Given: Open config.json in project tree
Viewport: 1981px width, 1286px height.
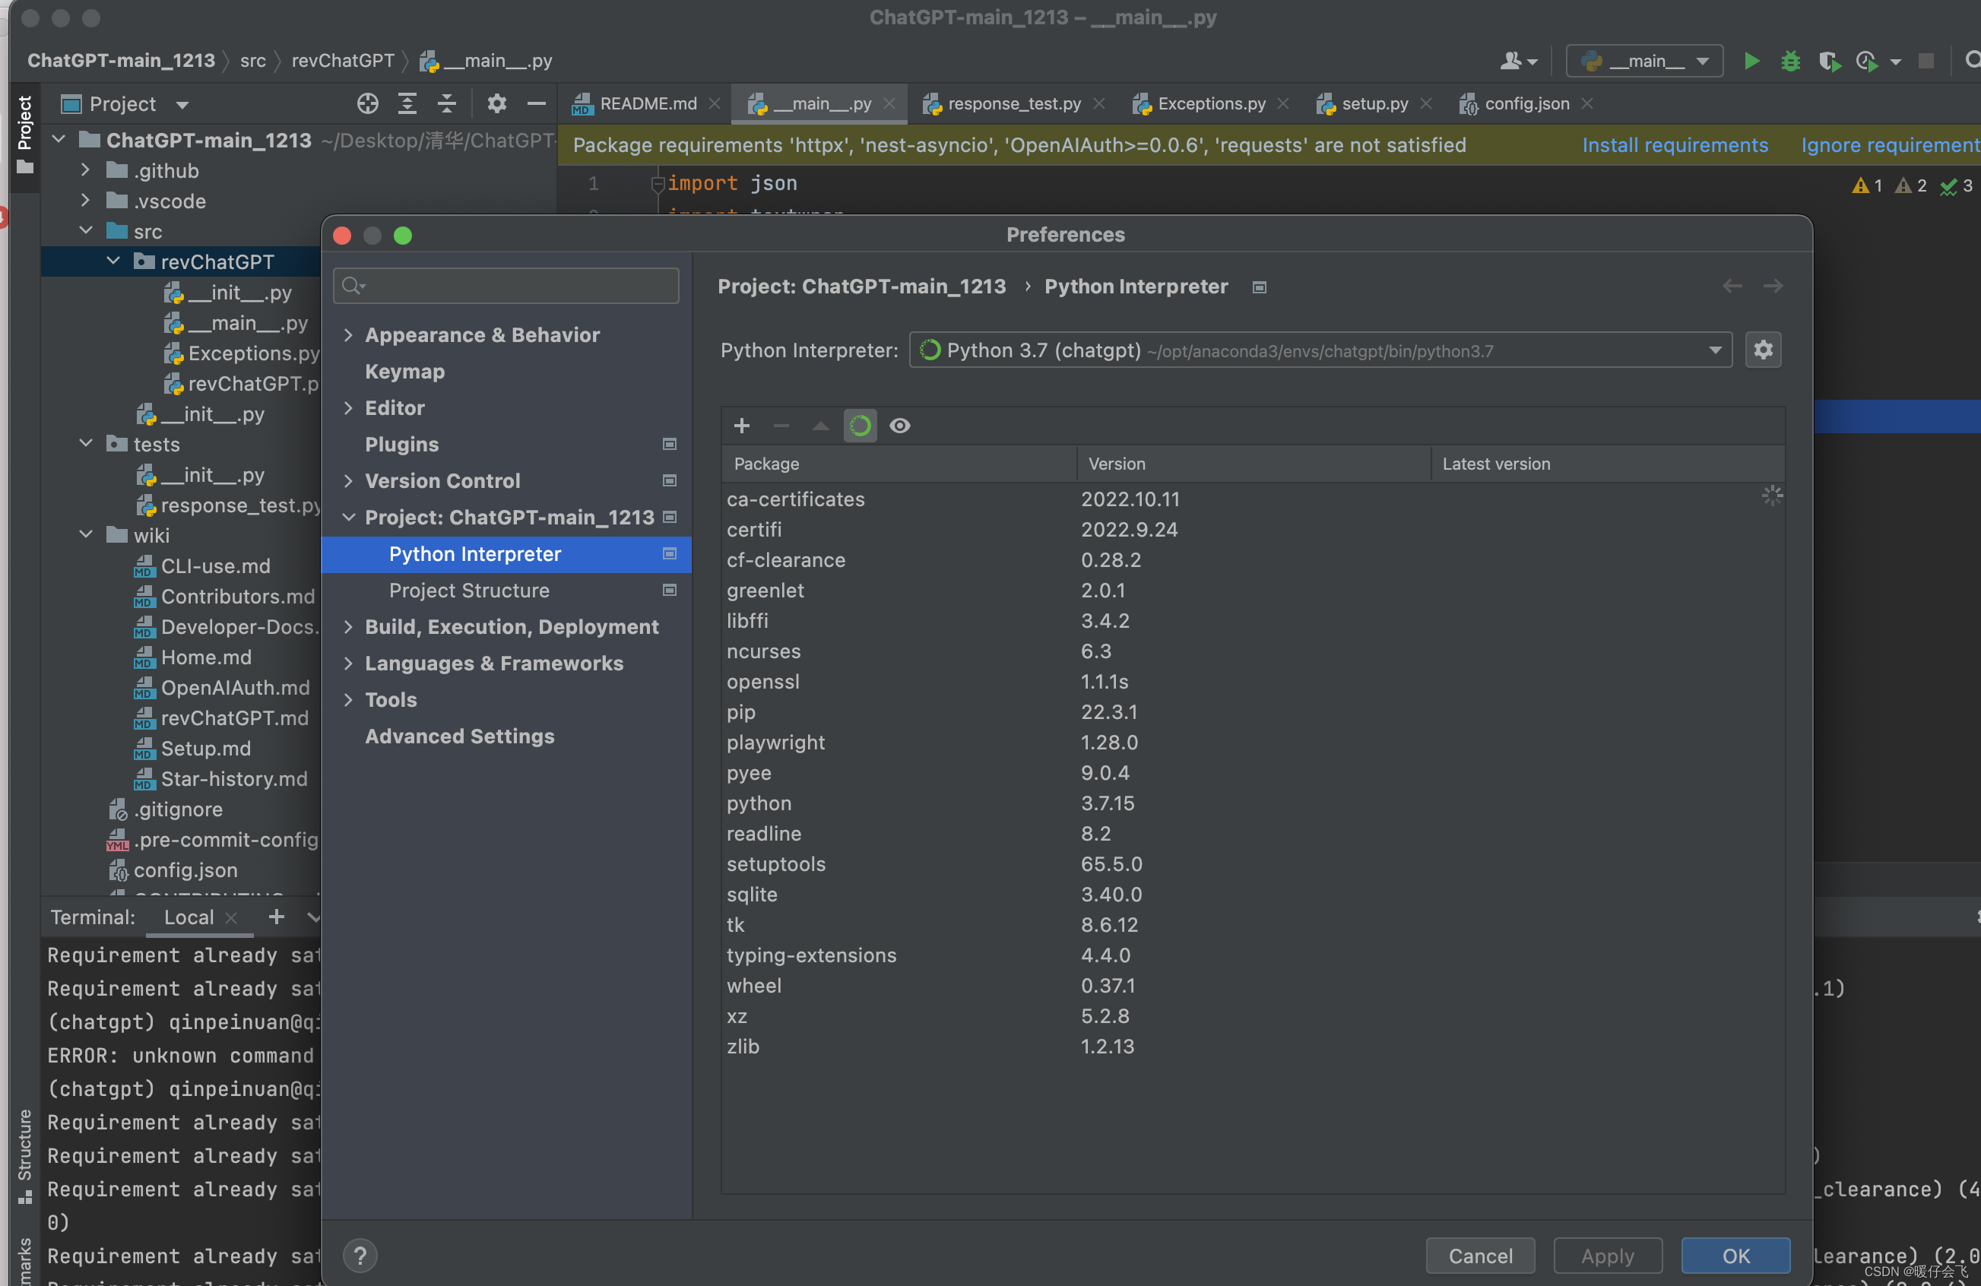Looking at the screenshot, I should tap(185, 869).
